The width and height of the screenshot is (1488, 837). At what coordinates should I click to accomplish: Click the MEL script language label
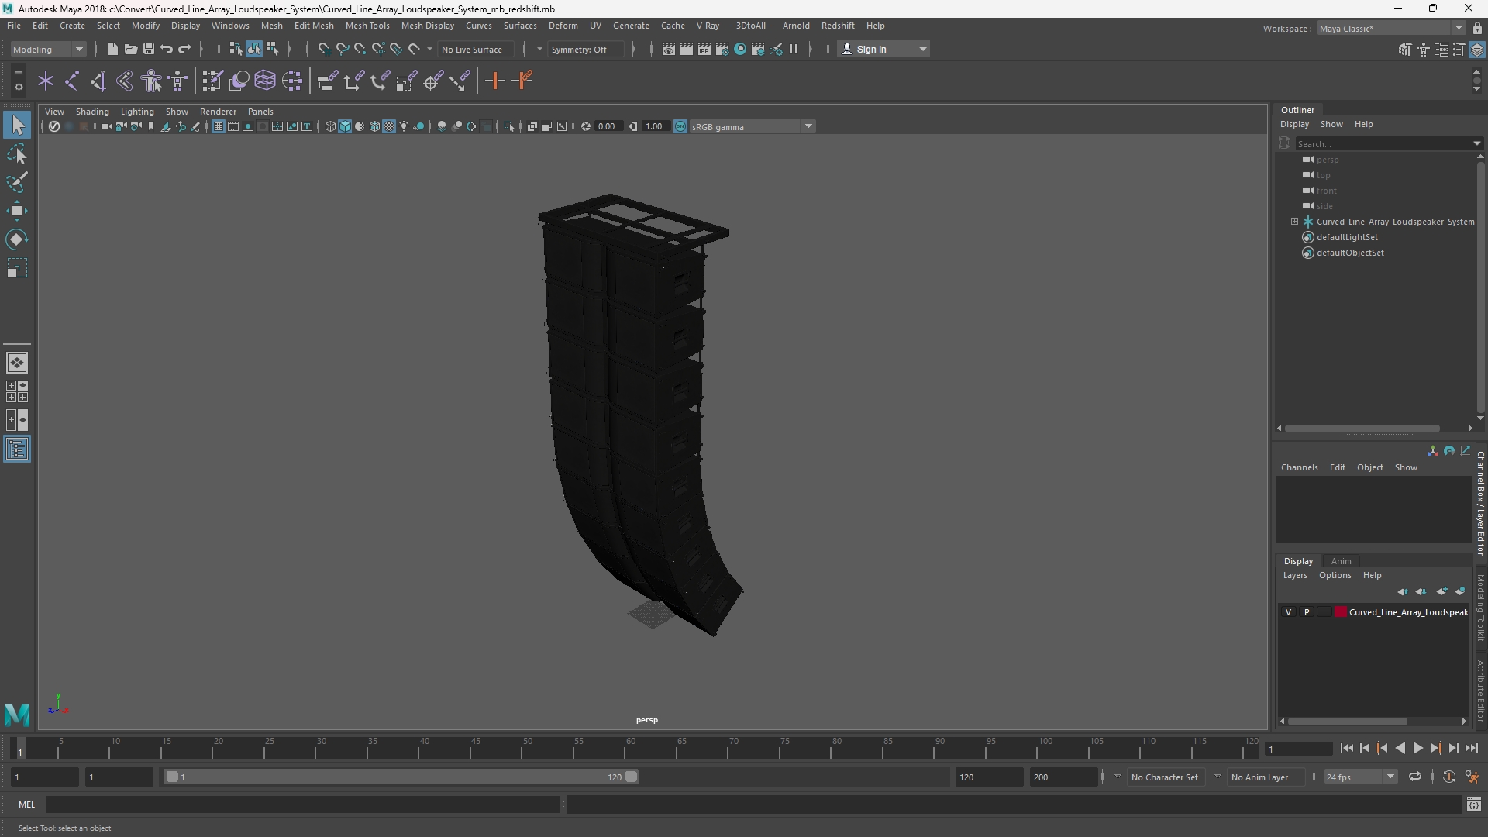[27, 804]
